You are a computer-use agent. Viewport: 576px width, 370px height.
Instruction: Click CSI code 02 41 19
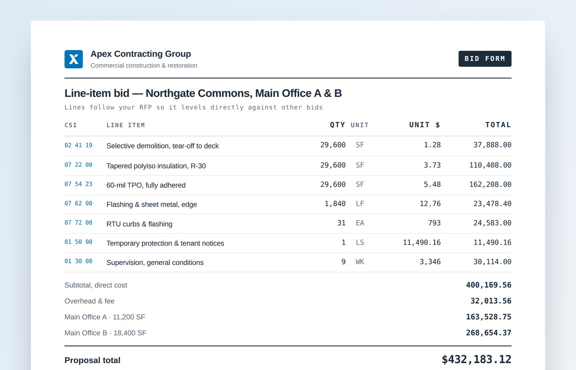78,145
